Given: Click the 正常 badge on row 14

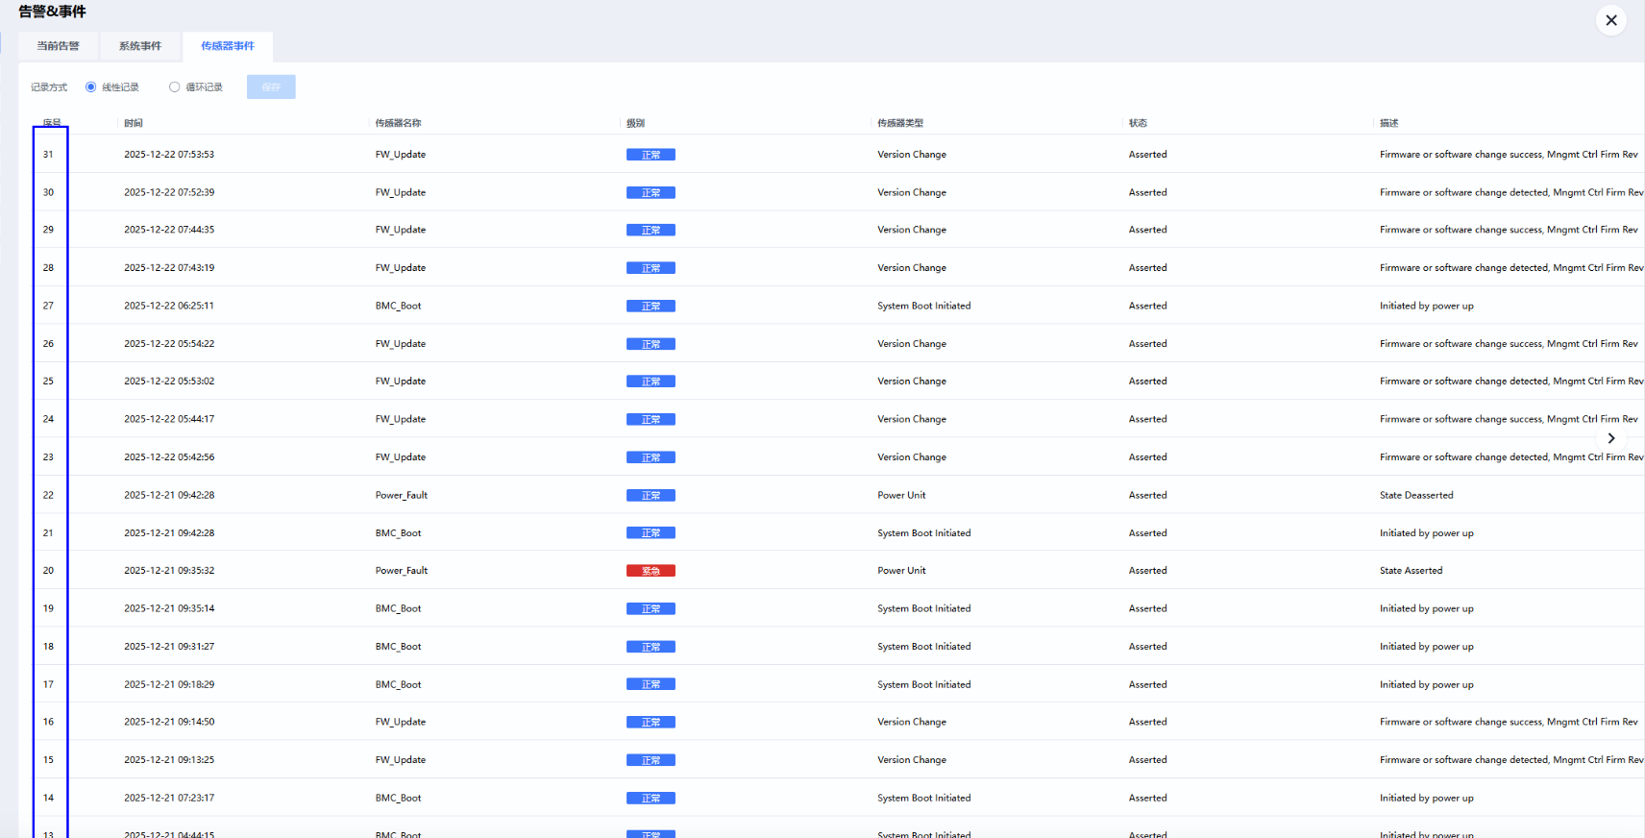Looking at the screenshot, I should pos(651,799).
